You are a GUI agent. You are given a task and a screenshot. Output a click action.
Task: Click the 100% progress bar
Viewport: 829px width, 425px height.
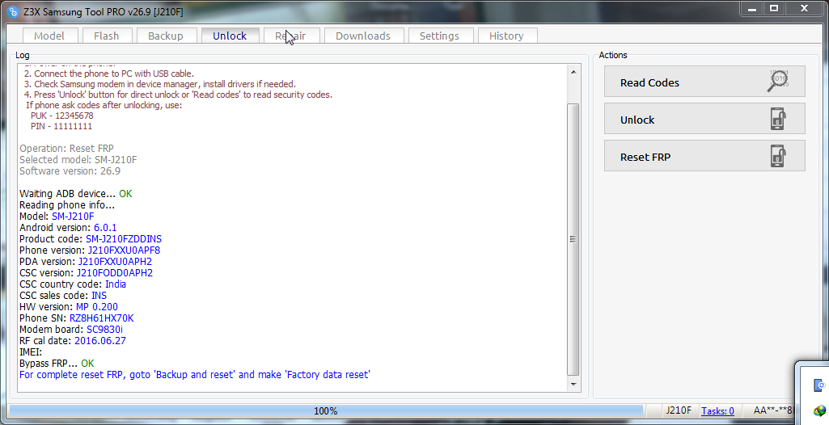click(x=326, y=410)
